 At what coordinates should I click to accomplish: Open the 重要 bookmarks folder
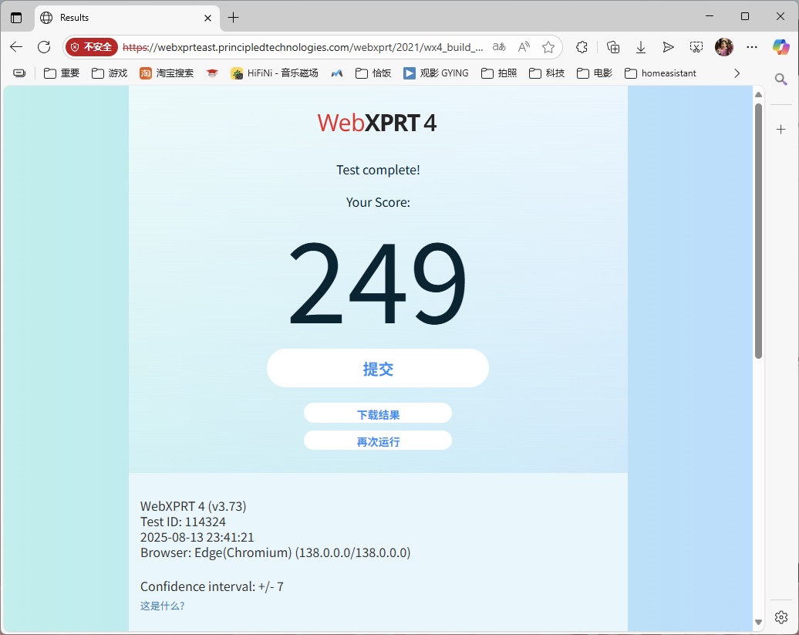pos(62,73)
